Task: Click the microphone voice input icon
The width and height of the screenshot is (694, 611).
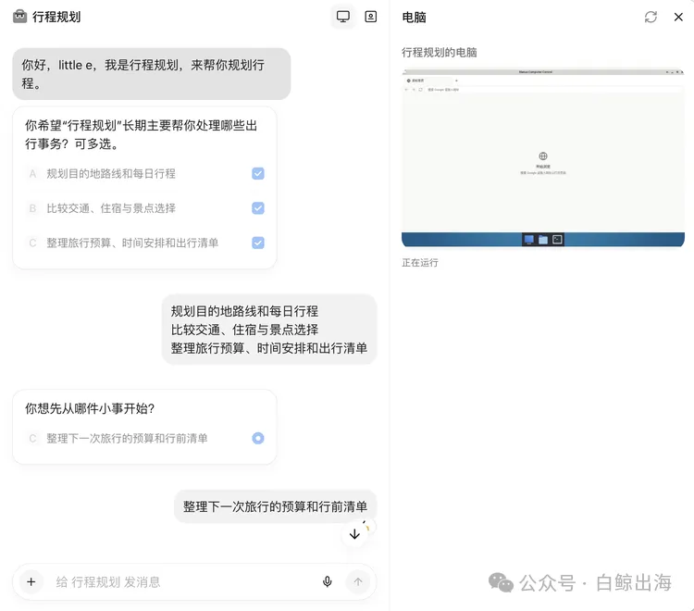Action: pyautogui.click(x=327, y=581)
